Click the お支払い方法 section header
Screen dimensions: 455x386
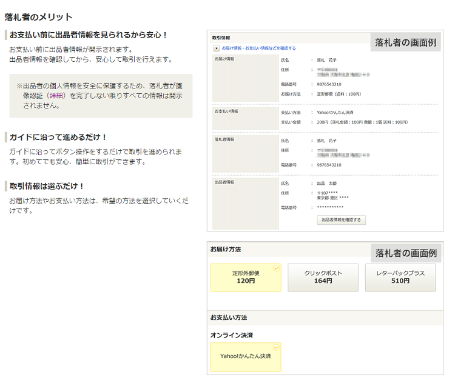(x=228, y=318)
